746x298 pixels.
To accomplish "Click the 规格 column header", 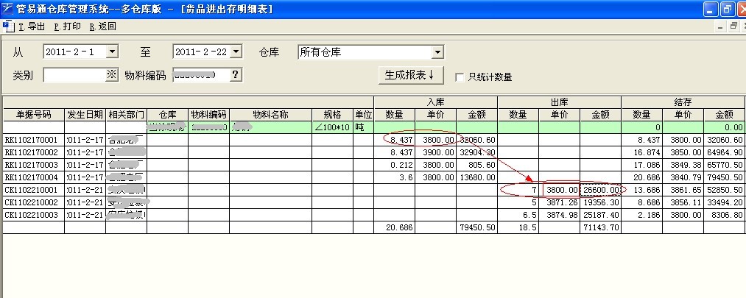I will (333, 115).
